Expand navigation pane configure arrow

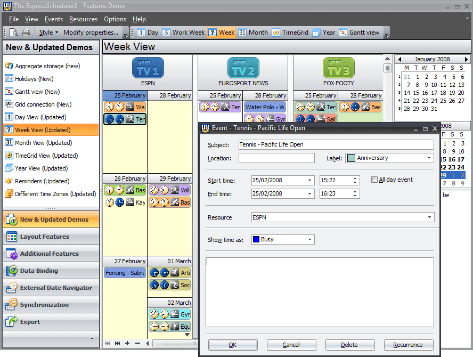[92, 338]
